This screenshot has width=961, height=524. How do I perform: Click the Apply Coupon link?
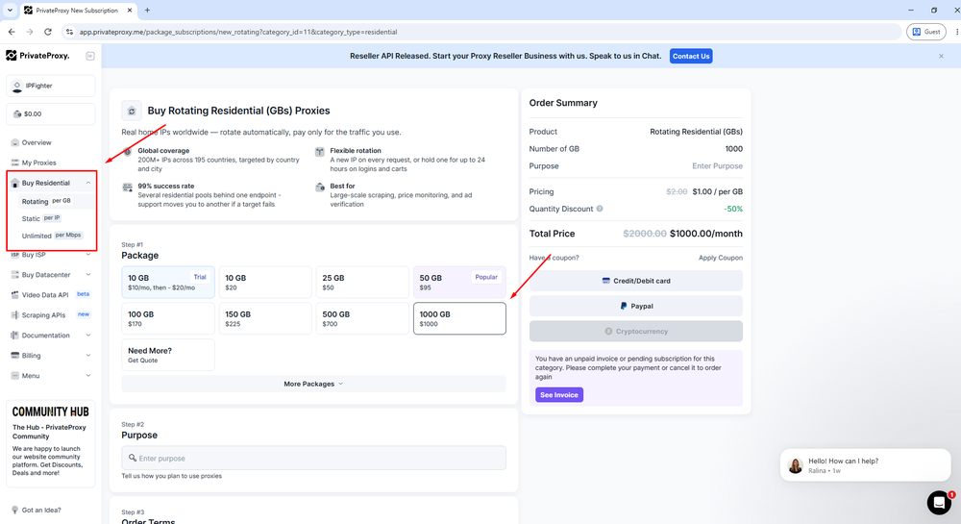point(720,258)
